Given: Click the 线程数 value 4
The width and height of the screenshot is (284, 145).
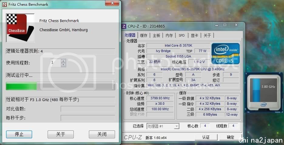Looking at the screenshot, I should (x=233, y=126).
